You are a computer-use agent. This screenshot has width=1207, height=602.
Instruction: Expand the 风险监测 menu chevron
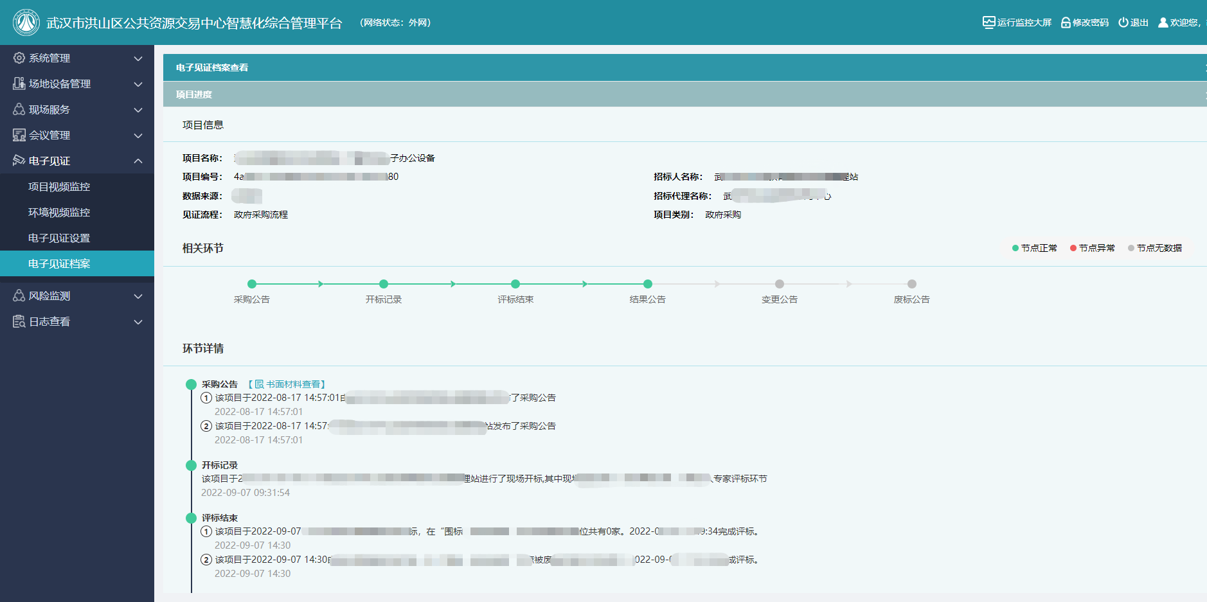(138, 296)
